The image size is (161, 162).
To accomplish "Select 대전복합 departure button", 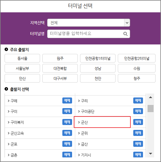I will (x=60, y=68).
